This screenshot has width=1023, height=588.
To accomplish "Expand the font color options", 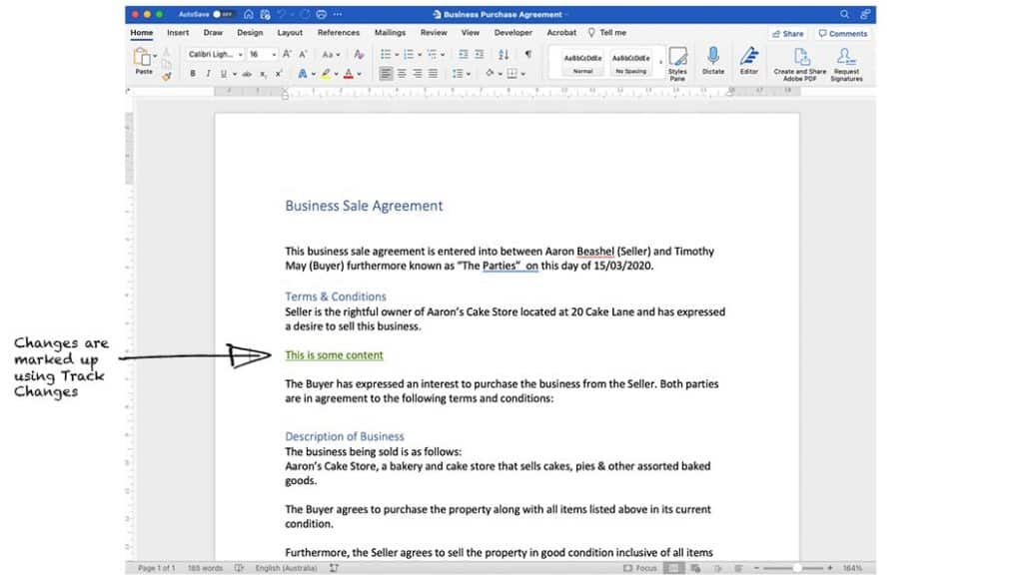I will coord(359,74).
